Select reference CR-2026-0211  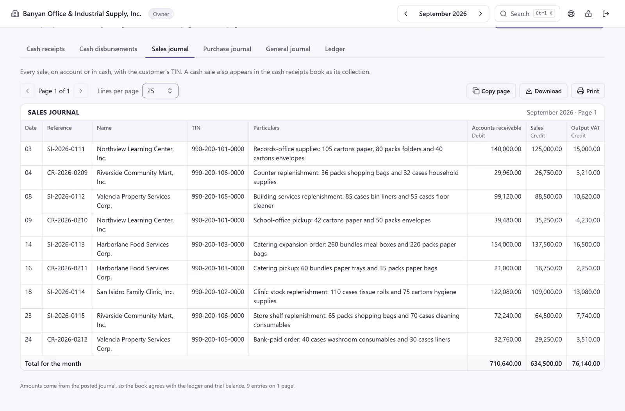pyautogui.click(x=67, y=268)
